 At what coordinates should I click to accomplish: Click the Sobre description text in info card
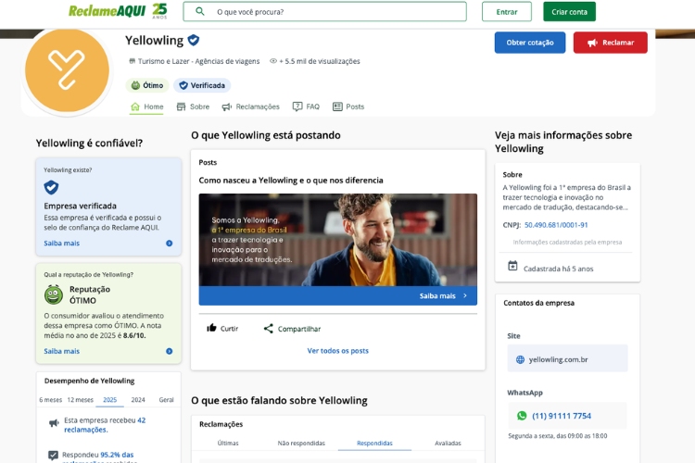566,197
